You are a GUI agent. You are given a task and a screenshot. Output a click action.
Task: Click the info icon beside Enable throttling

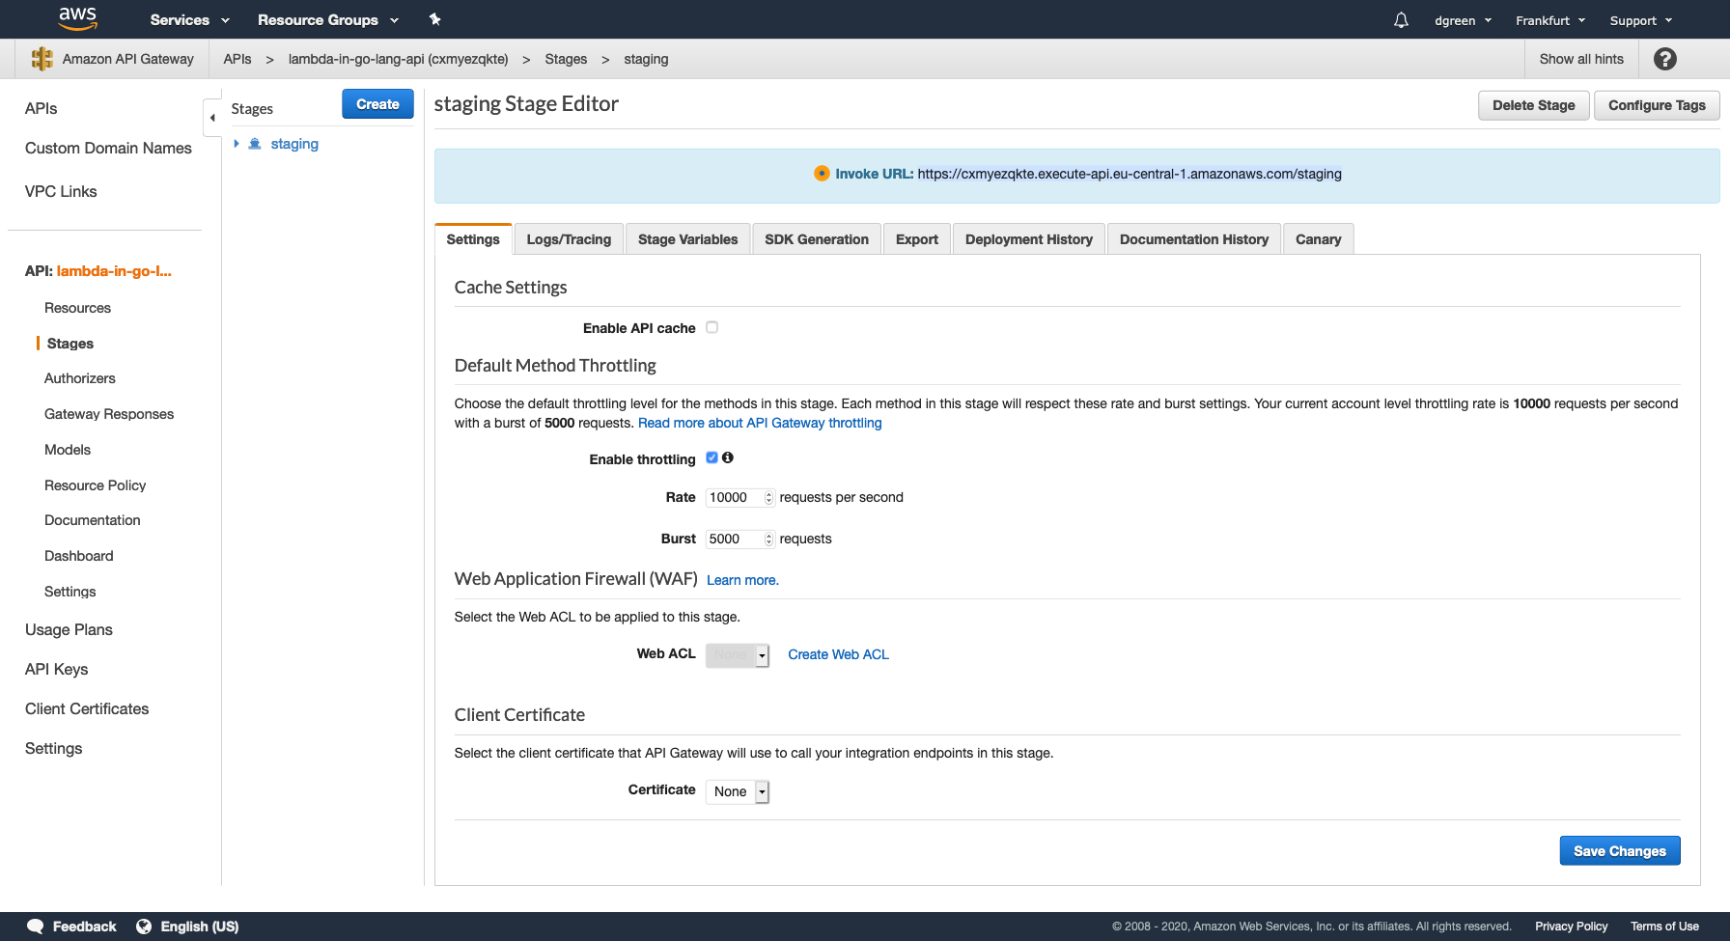pos(728,457)
